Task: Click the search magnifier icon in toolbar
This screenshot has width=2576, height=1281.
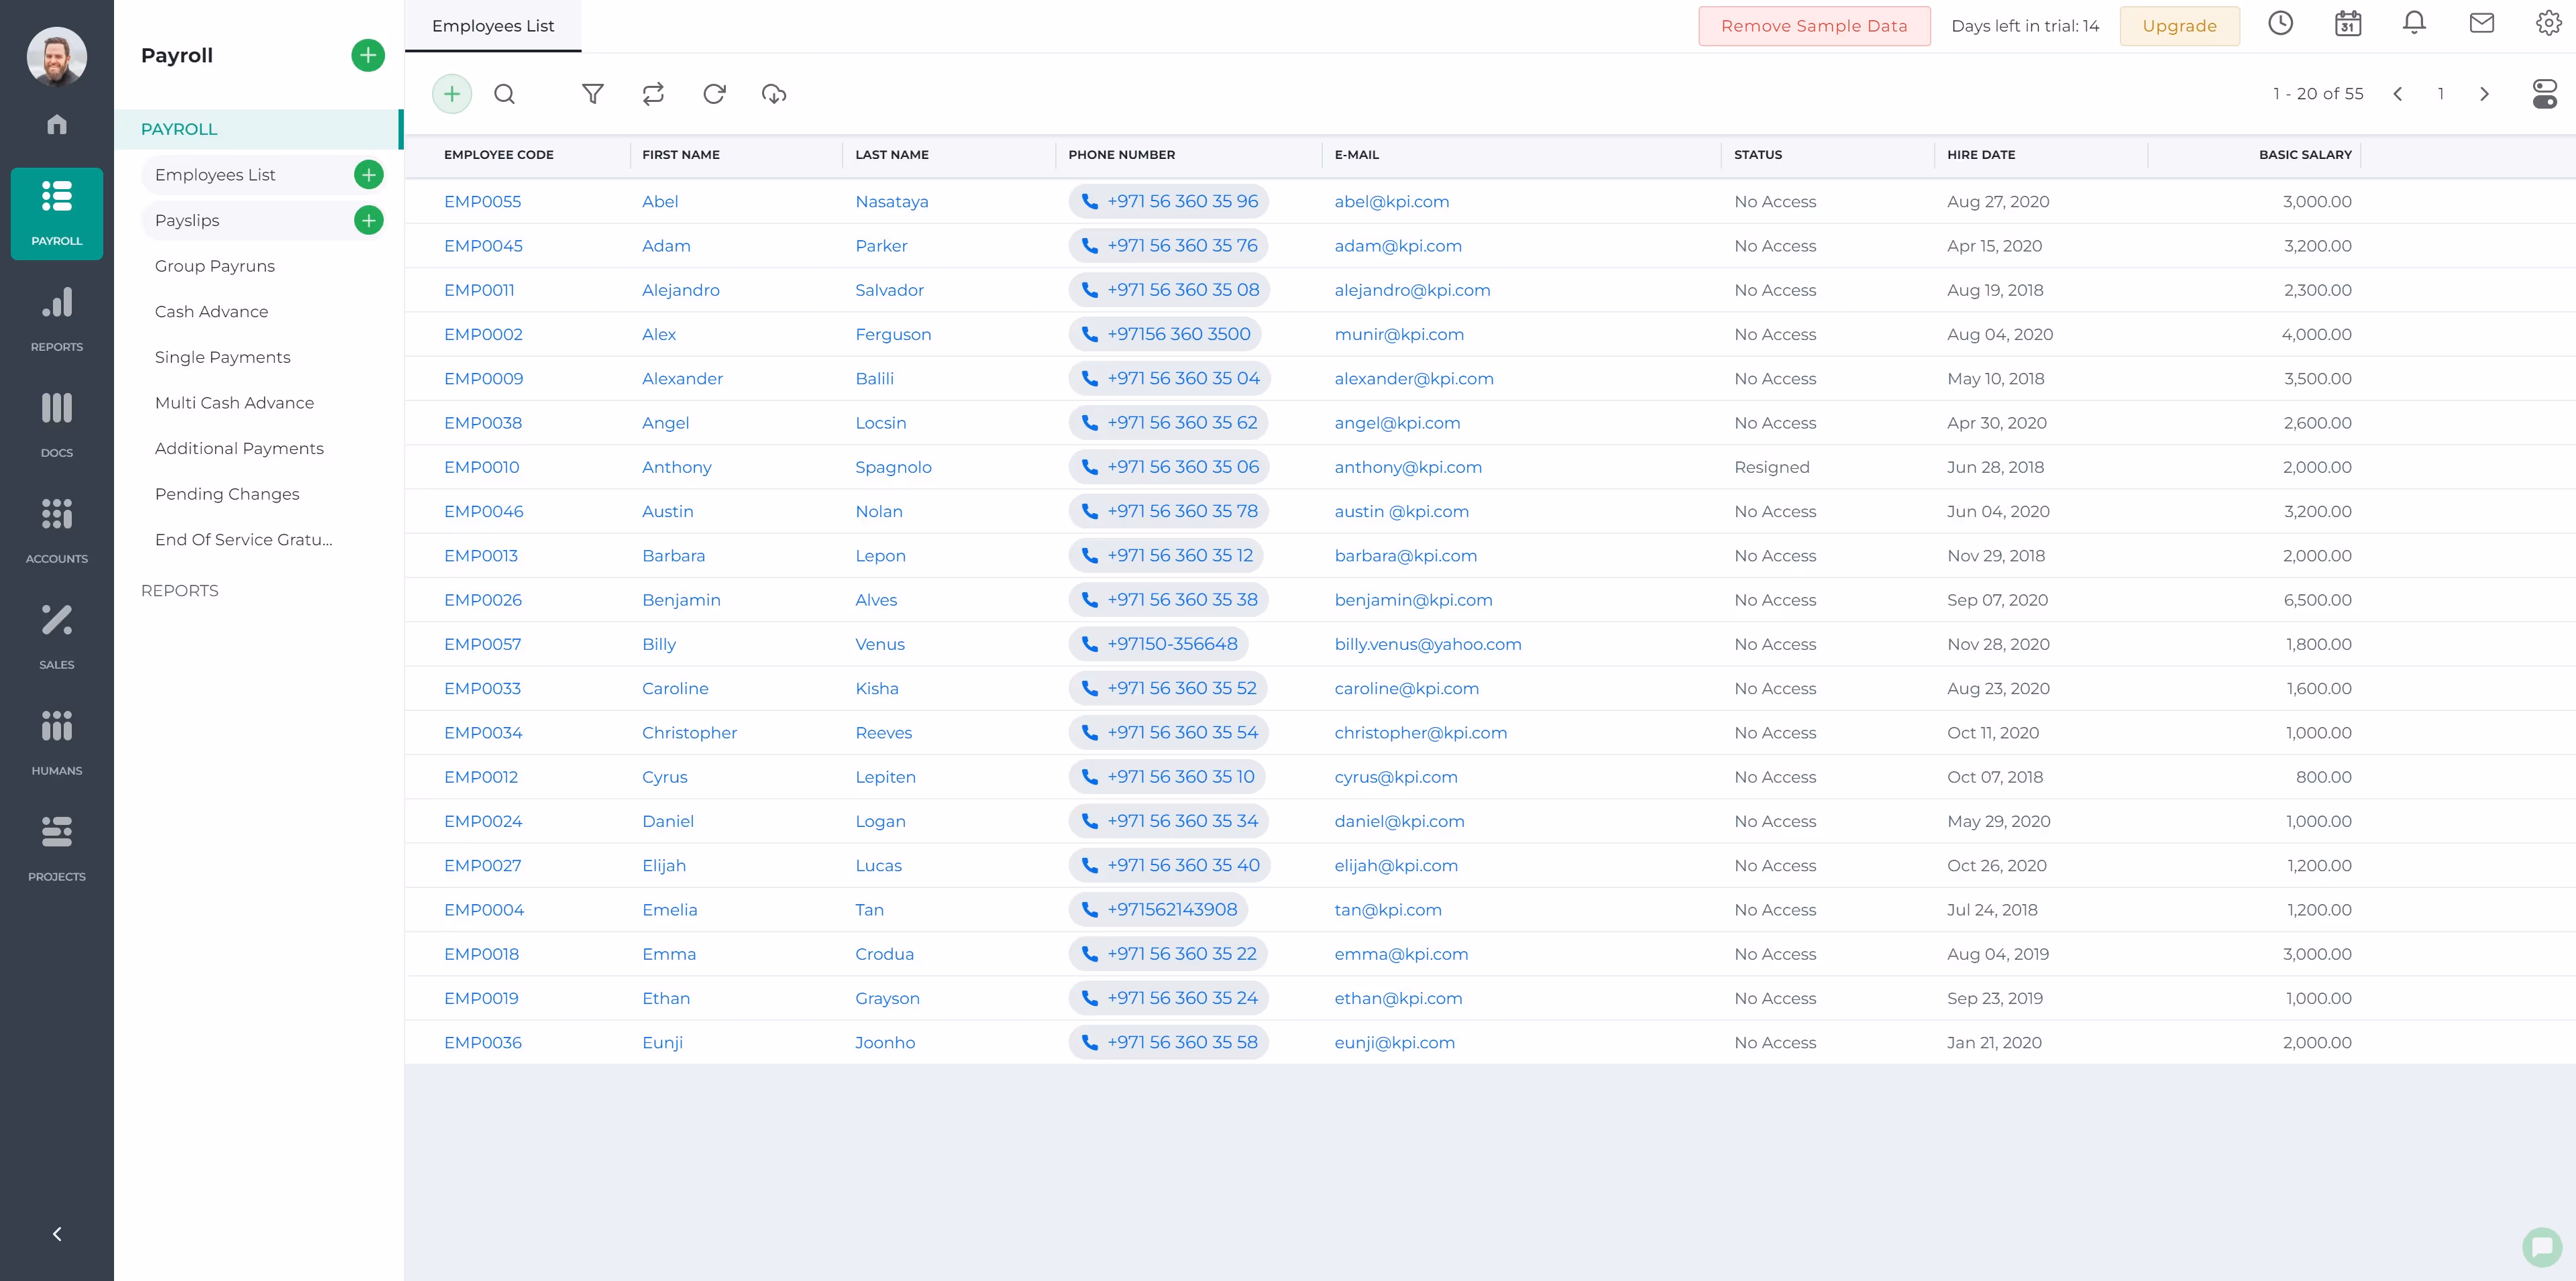Action: 504,94
